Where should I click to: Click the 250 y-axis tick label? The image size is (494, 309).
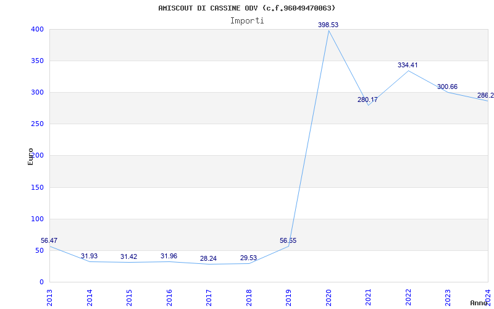pyautogui.click(x=37, y=124)
